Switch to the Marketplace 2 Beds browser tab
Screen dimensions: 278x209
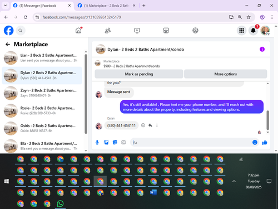[106, 6]
